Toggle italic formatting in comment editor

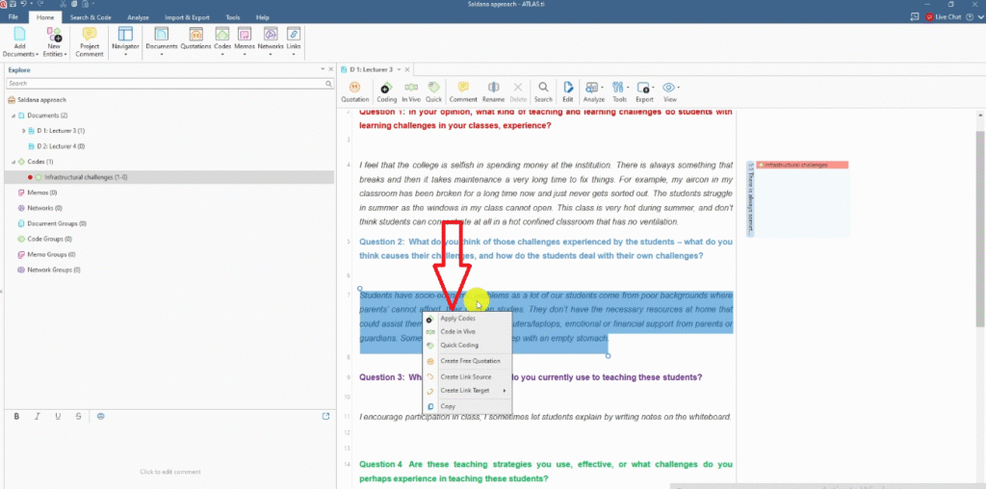tap(38, 416)
